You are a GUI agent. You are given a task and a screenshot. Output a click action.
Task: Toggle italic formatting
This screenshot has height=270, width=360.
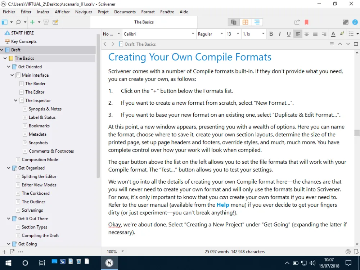pos(280,34)
